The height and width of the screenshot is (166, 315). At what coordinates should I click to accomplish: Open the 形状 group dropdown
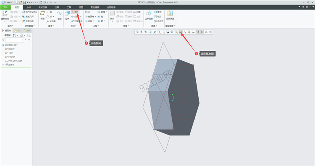[x=73, y=26]
